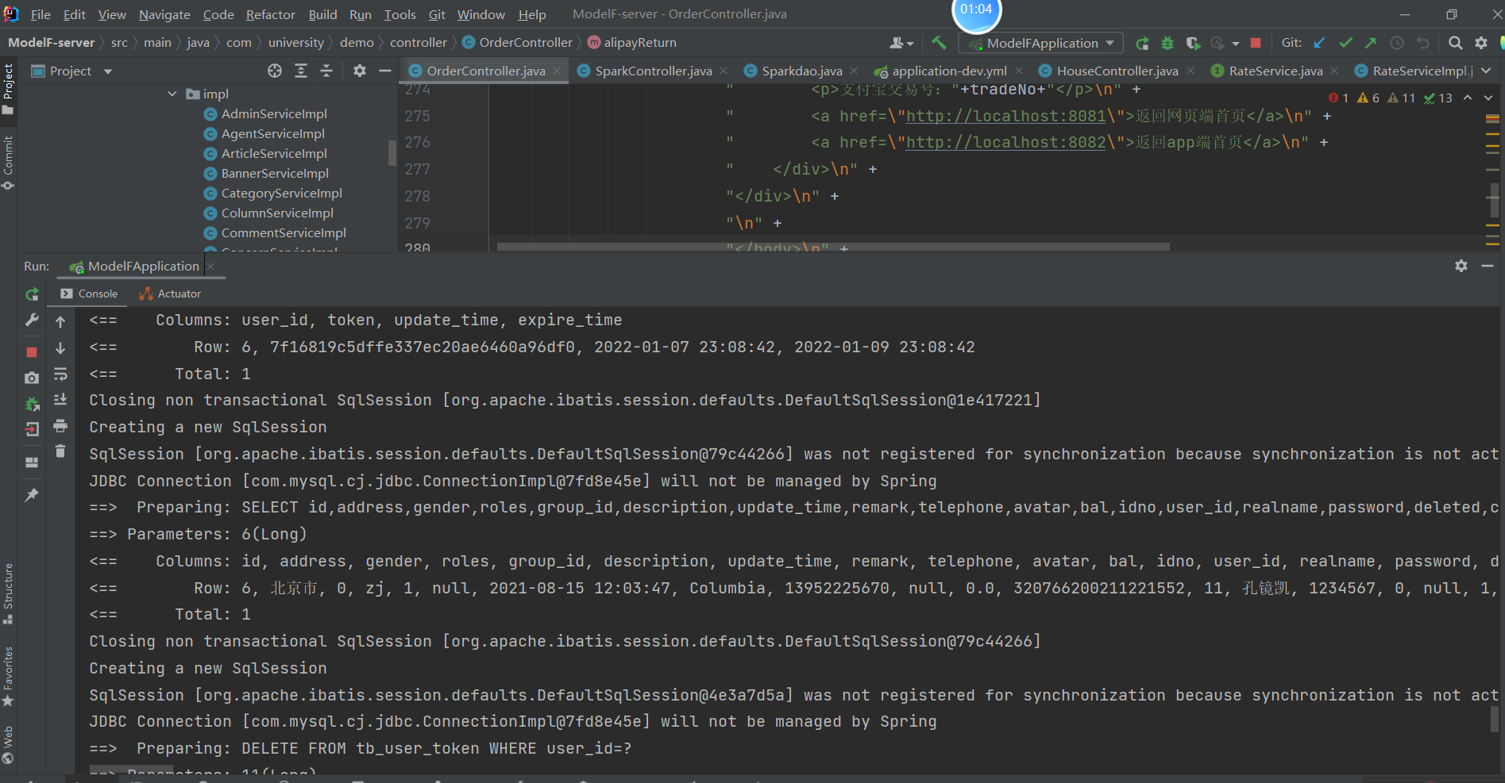Image resolution: width=1505 pixels, height=783 pixels.
Task: Toggle soft-wrap in the console
Action: [x=60, y=374]
